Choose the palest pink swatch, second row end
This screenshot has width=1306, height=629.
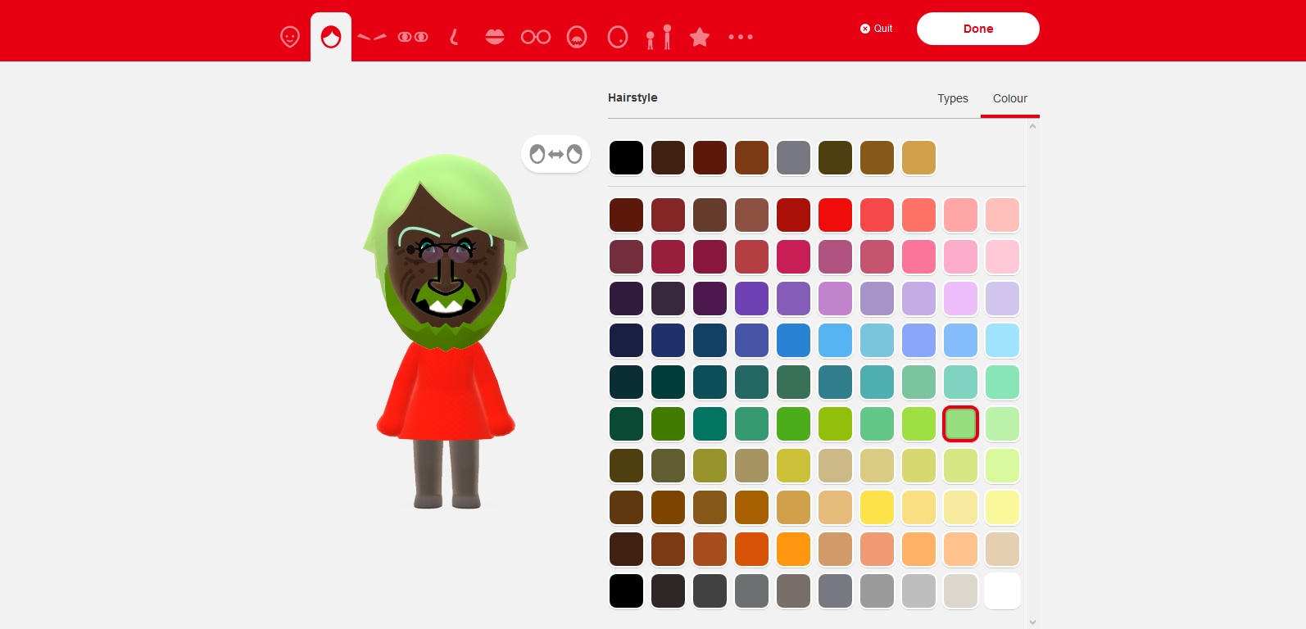[1003, 257]
